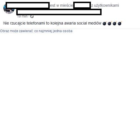Click the last bomb emoji
Viewport: 140px width, 122px height.
[120, 23]
